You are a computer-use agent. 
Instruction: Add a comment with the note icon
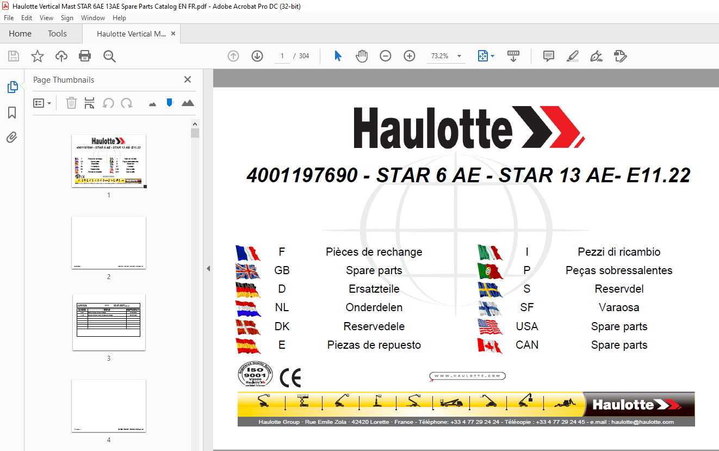pos(549,56)
